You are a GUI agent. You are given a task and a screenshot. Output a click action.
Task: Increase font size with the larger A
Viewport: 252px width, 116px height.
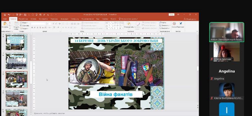tap(54, 24)
